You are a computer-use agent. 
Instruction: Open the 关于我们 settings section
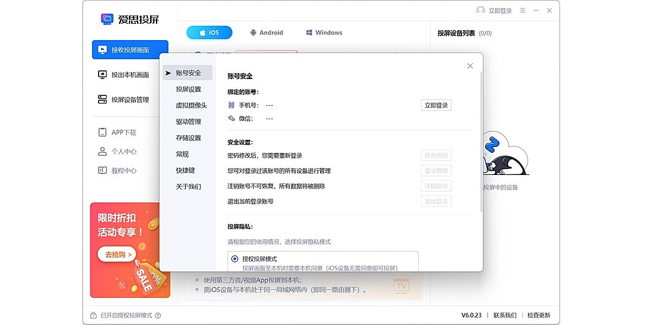click(x=187, y=186)
